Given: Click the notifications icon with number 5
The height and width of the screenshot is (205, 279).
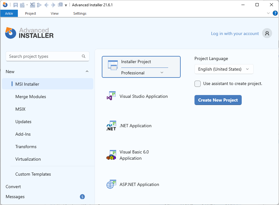Looking at the screenshot, I should pyautogui.click(x=60, y=5).
